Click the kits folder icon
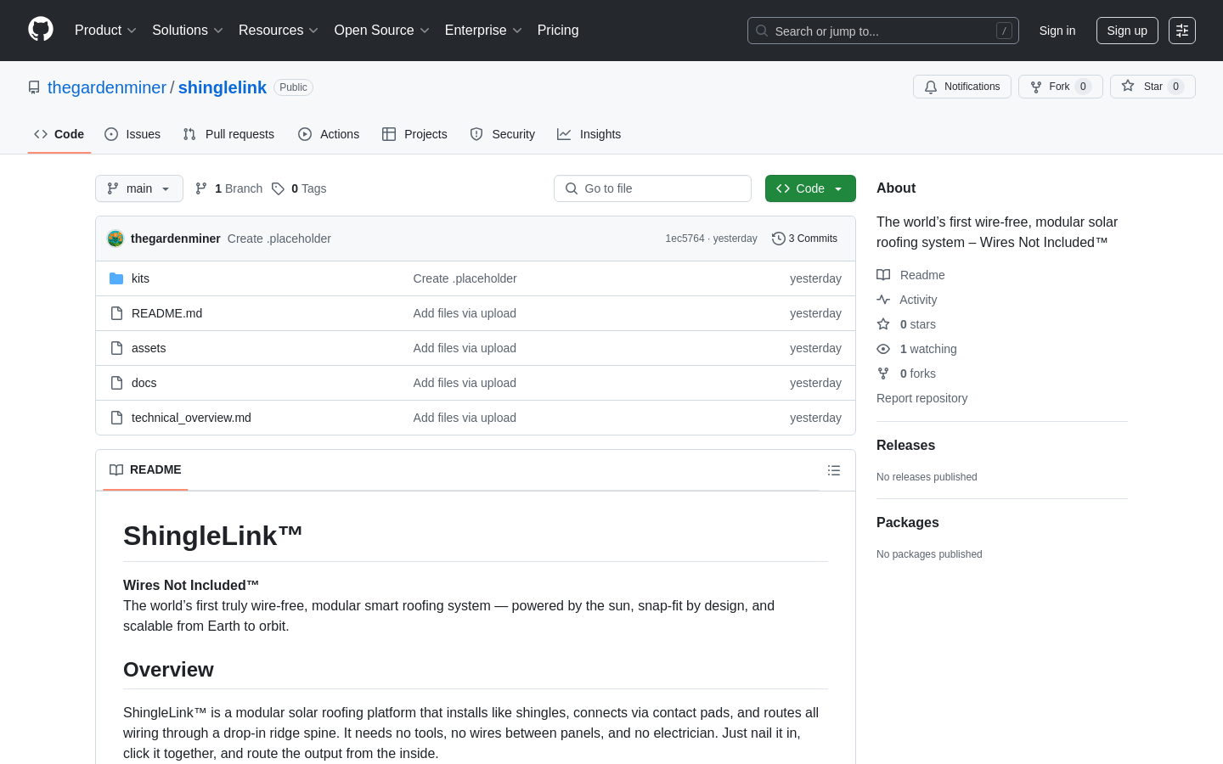Screen dimensions: 1223x764 [x=116, y=278]
